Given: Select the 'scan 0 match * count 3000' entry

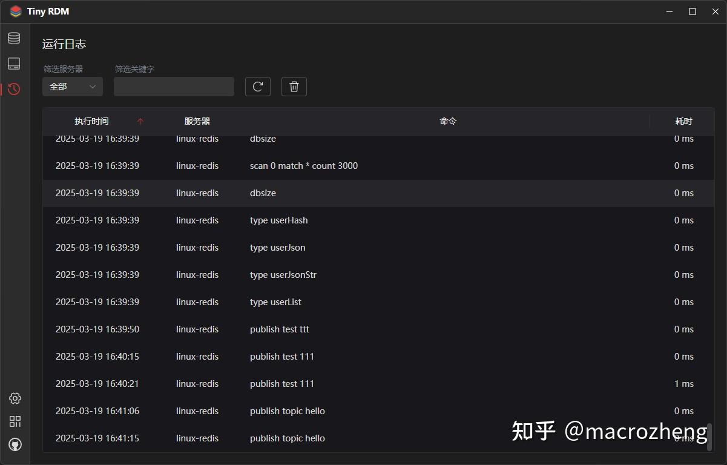Looking at the screenshot, I should click(x=304, y=165).
